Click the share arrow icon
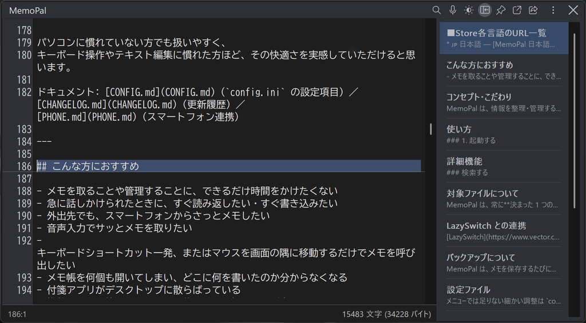The height and width of the screenshot is (323, 586). [x=533, y=10]
